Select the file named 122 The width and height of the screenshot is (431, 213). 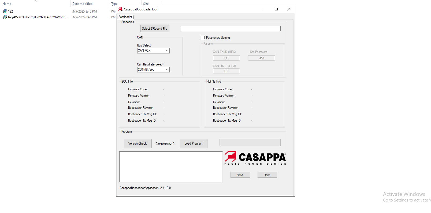point(10,11)
